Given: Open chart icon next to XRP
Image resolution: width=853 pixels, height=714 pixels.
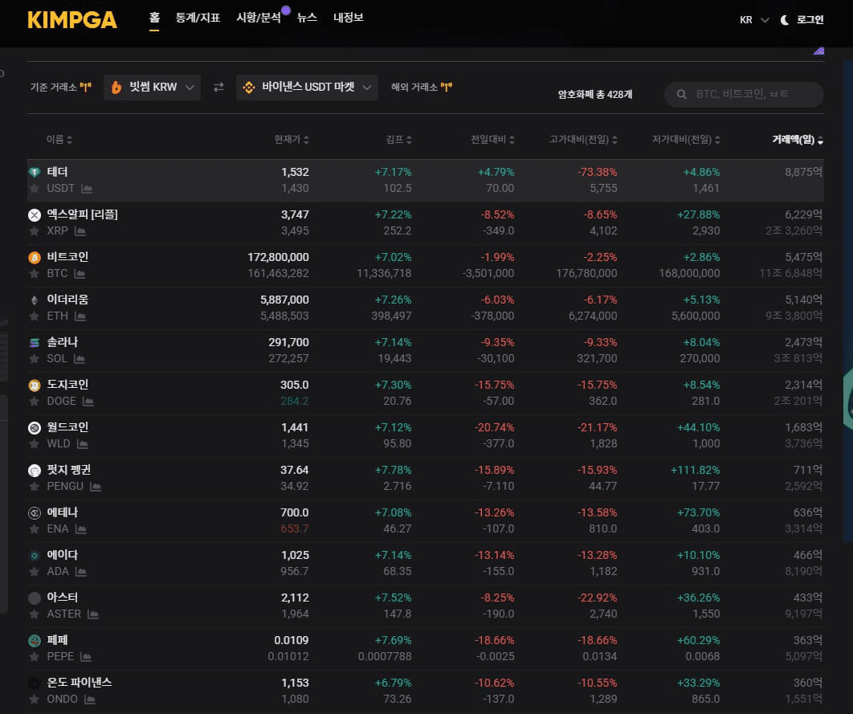Looking at the screenshot, I should tap(80, 231).
